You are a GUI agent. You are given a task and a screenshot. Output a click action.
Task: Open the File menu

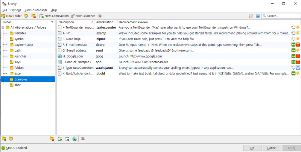pyautogui.click(x=5, y=10)
